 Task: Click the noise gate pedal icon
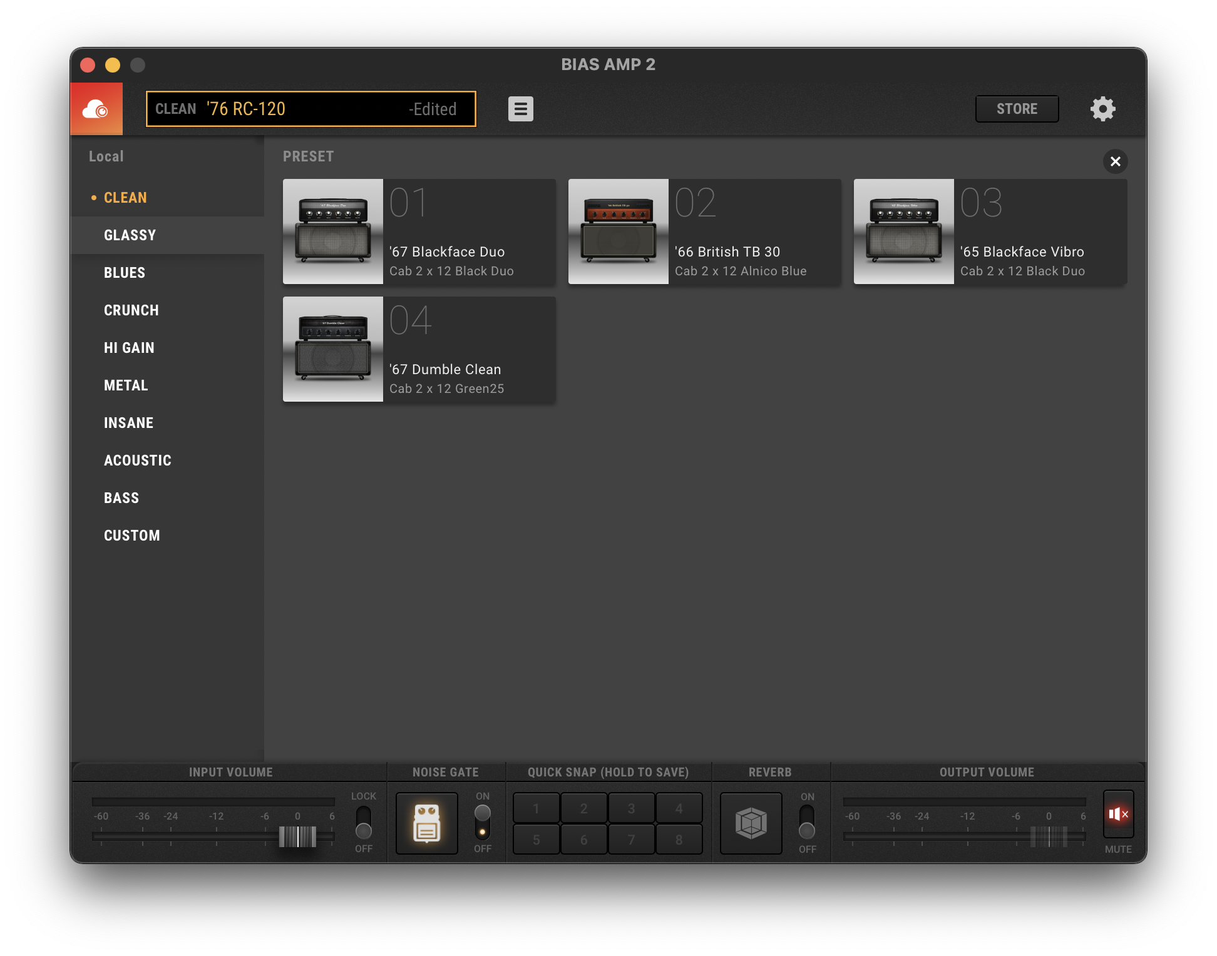point(426,824)
